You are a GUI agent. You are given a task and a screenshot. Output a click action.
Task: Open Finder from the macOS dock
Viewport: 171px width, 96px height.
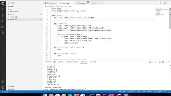(x=45, y=95)
